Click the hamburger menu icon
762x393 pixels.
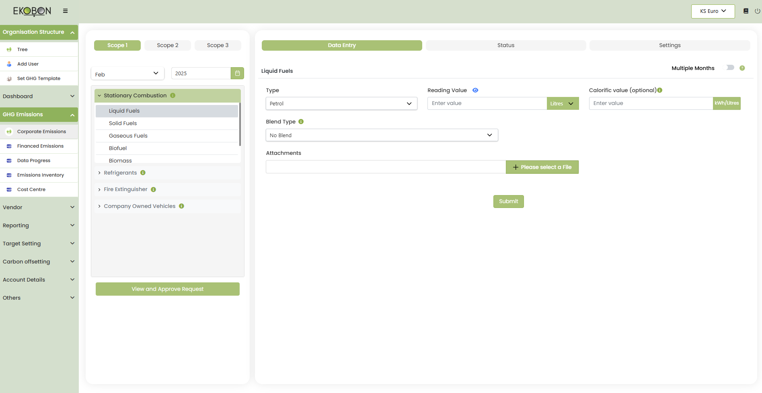coord(65,11)
